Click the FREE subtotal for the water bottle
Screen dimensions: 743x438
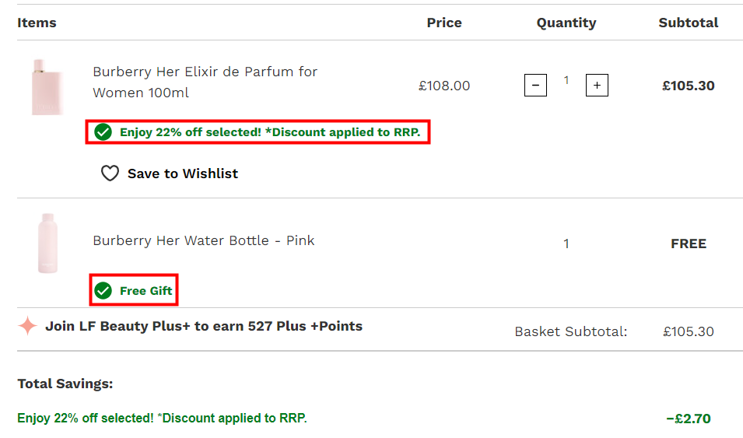click(x=689, y=244)
